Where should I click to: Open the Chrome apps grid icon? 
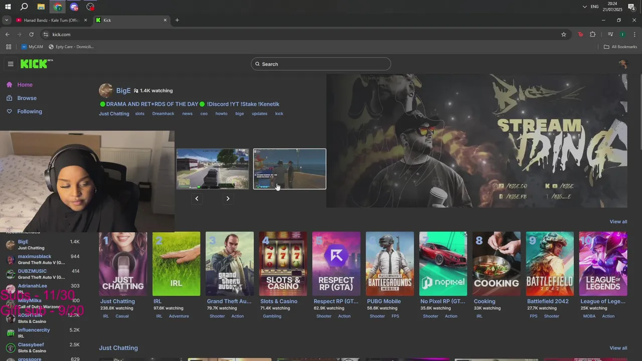tap(9, 47)
